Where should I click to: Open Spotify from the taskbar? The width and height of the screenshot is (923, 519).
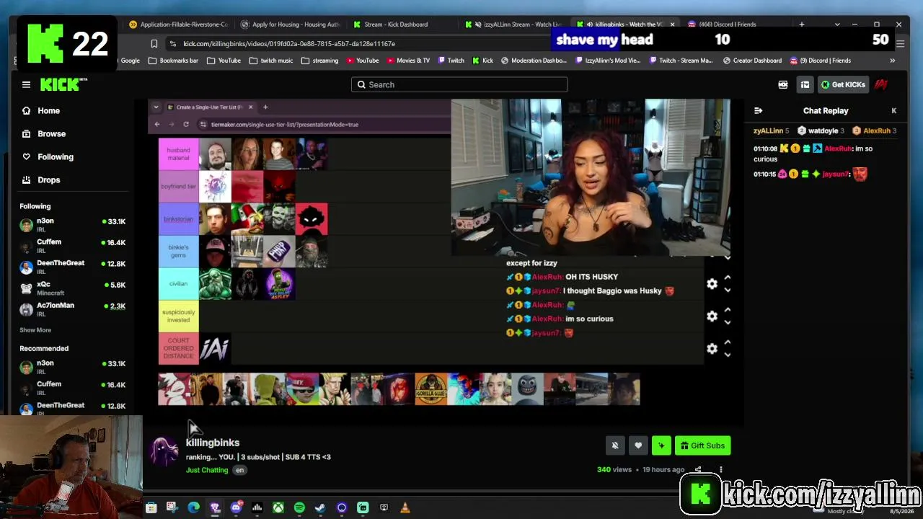pyautogui.click(x=299, y=507)
